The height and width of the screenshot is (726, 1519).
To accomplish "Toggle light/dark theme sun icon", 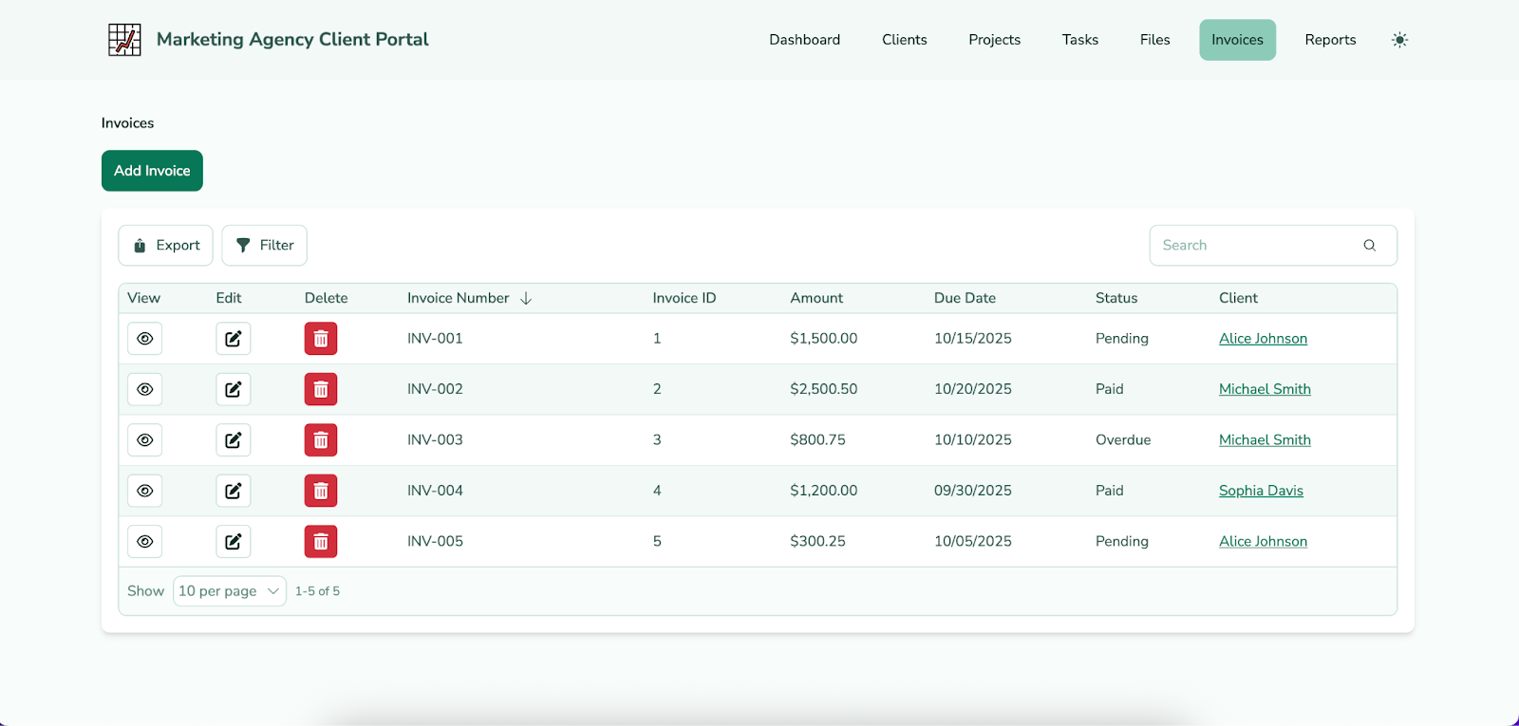I will click(1399, 40).
